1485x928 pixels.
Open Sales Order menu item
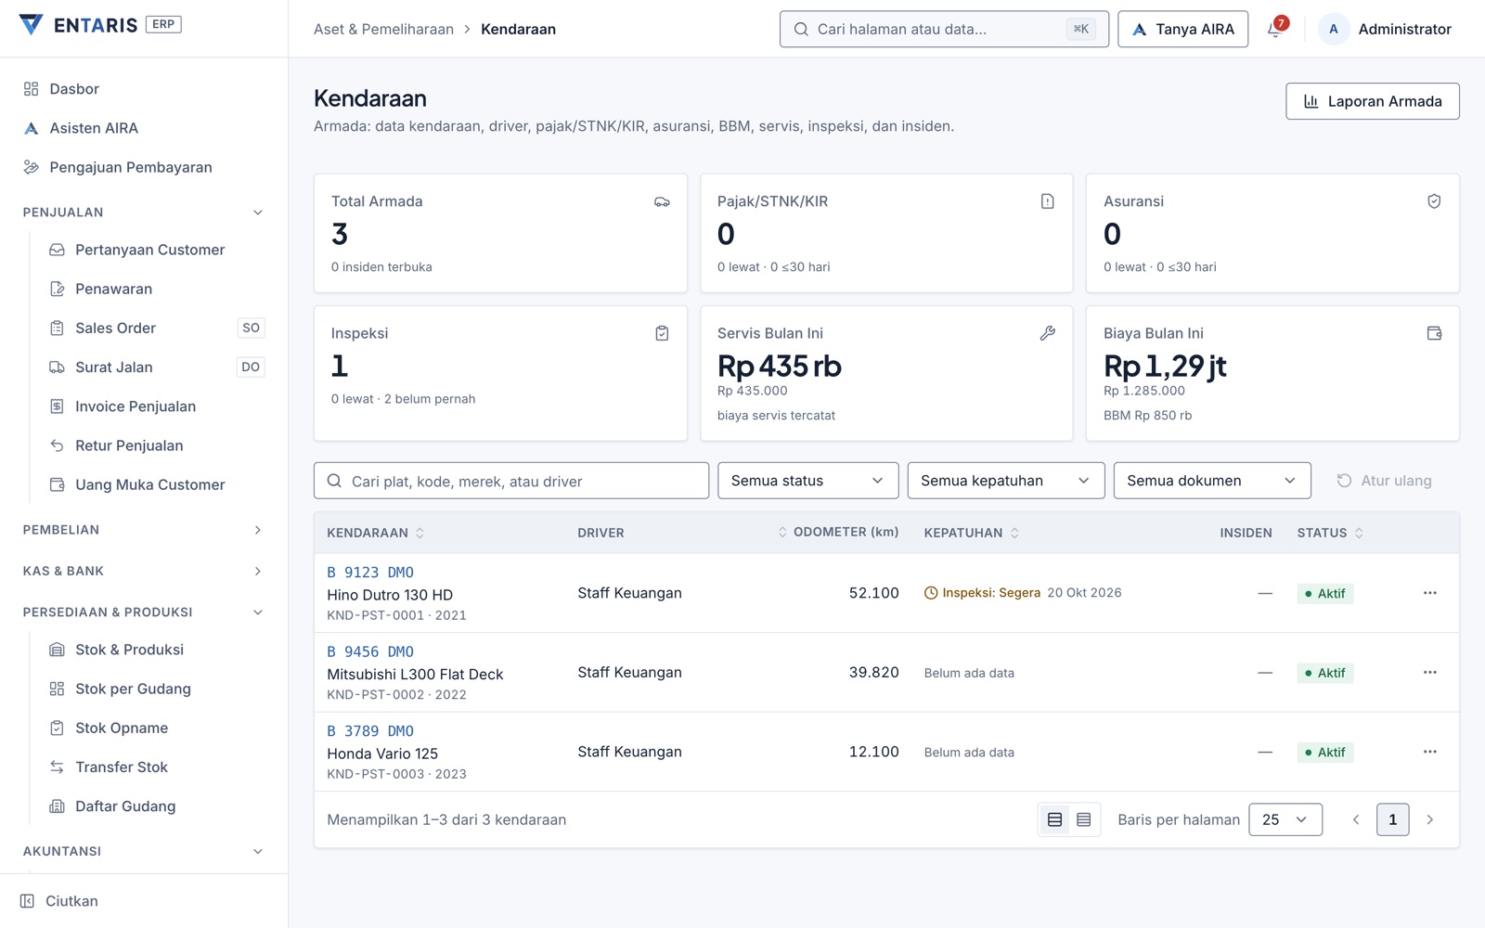point(156,328)
